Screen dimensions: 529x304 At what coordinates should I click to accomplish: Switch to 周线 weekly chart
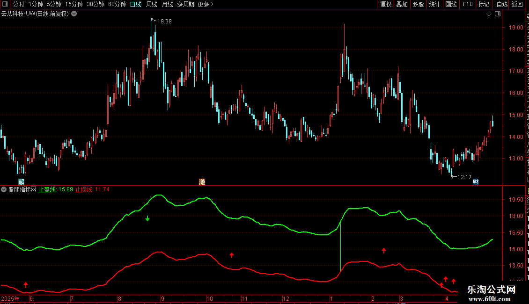tap(152, 4)
